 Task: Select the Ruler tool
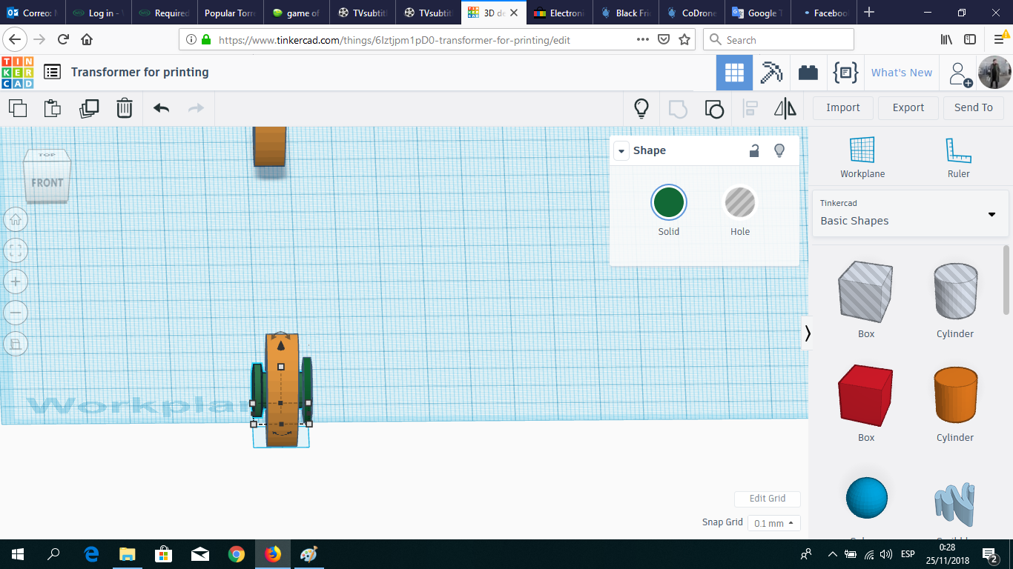coord(958,158)
